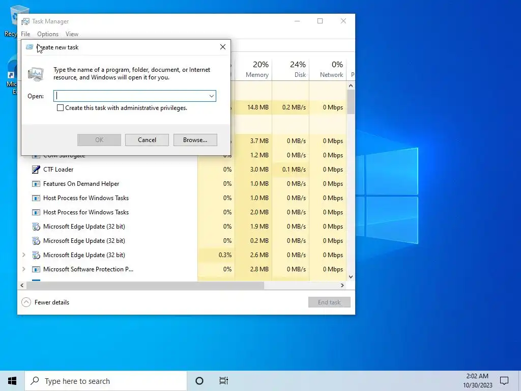Click the 0.3% CPU value
Image resolution: width=521 pixels, height=391 pixels.
225,255
